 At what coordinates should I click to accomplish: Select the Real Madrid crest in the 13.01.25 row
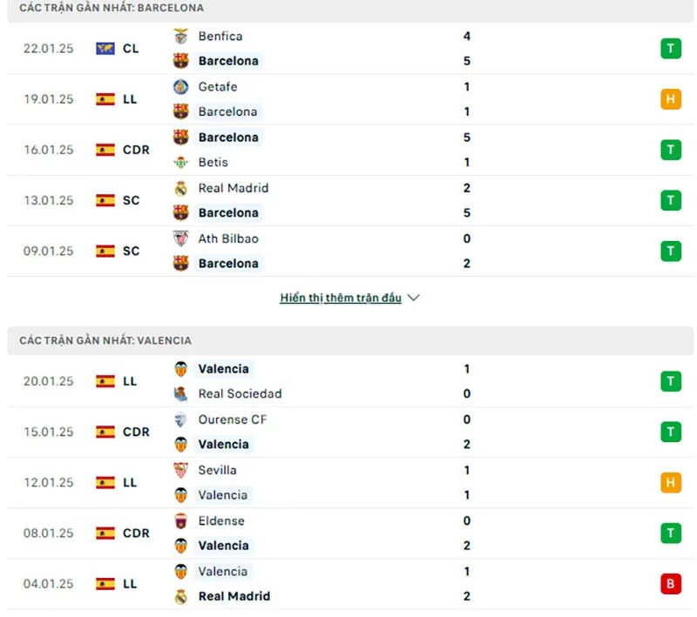point(181,188)
